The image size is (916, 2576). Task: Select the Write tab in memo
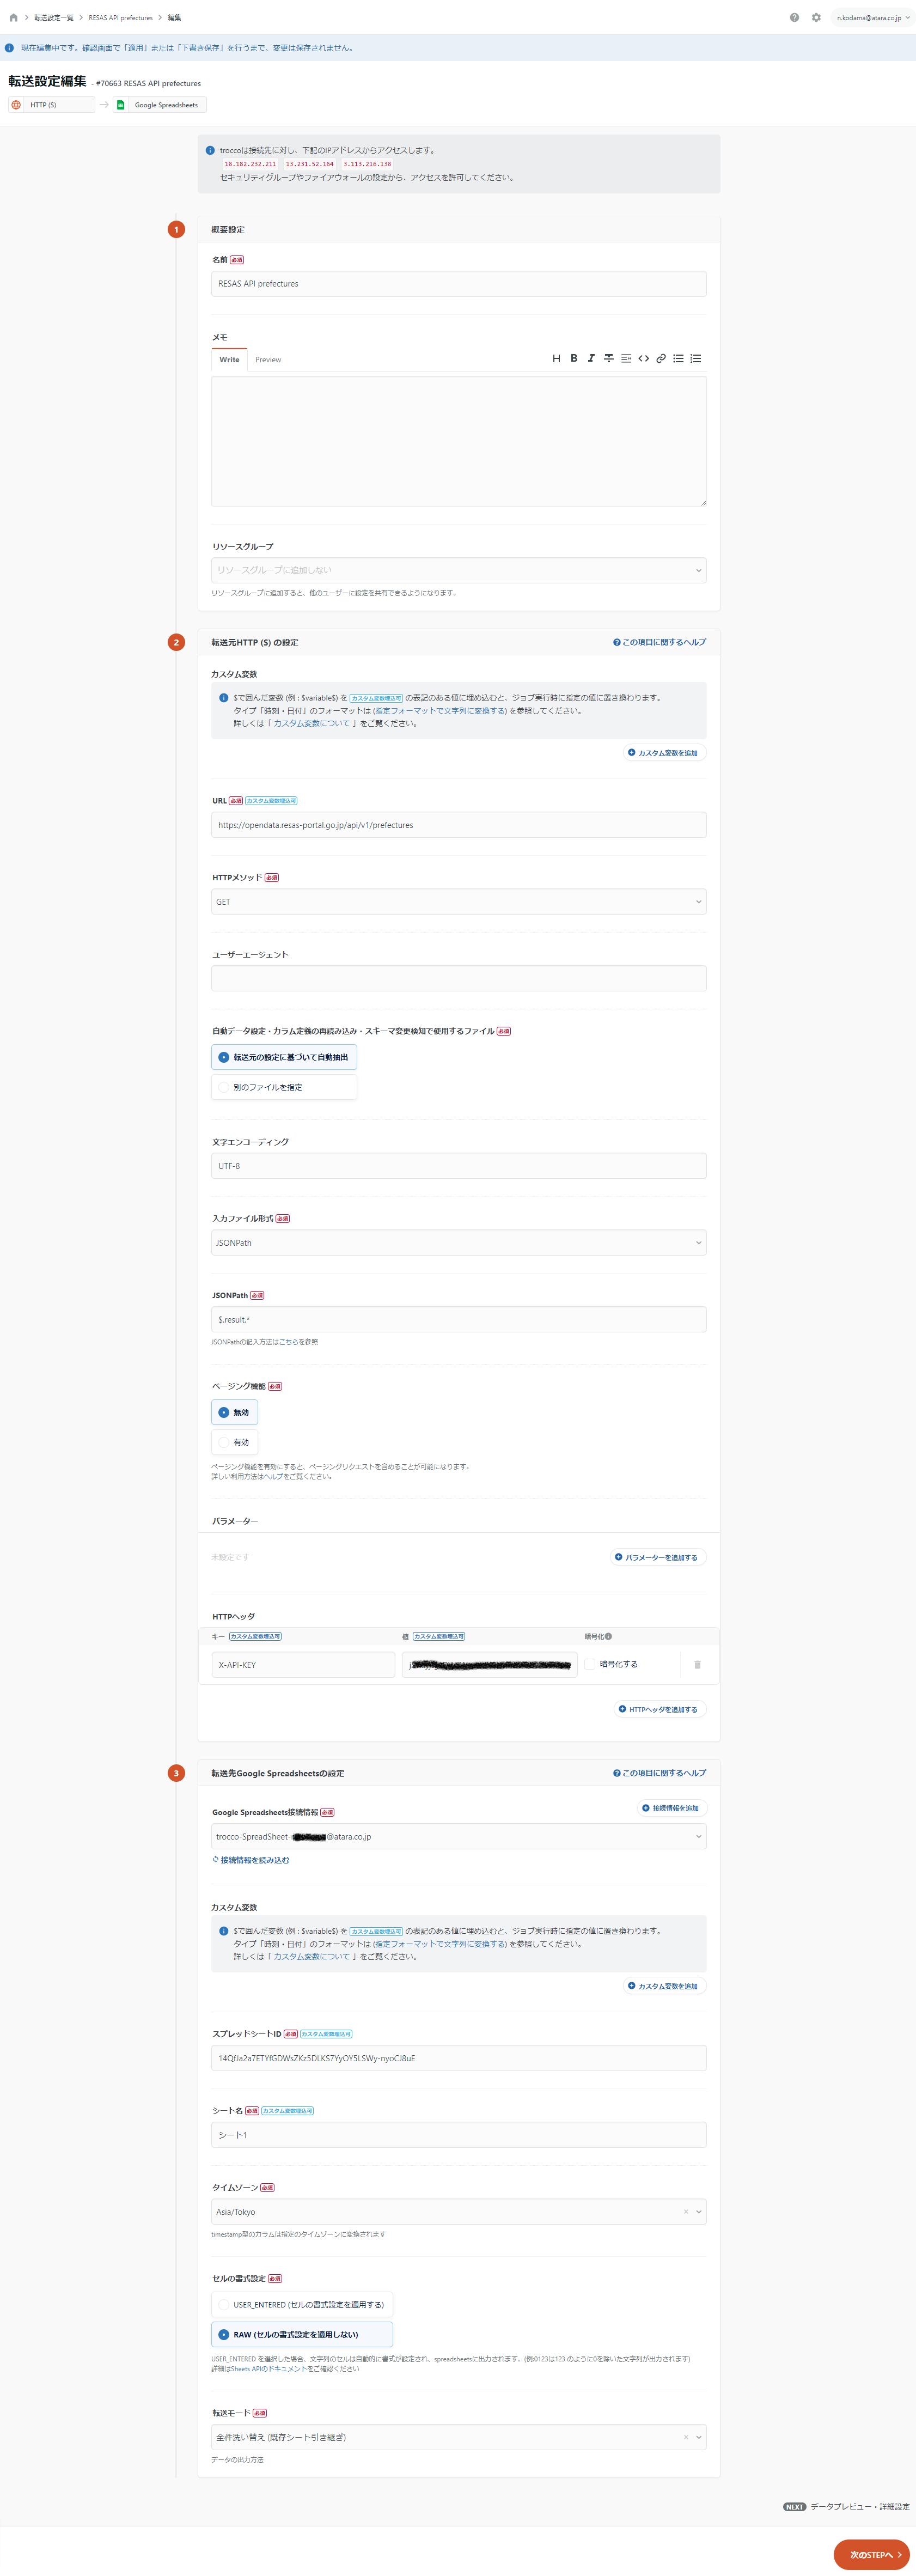pos(229,360)
